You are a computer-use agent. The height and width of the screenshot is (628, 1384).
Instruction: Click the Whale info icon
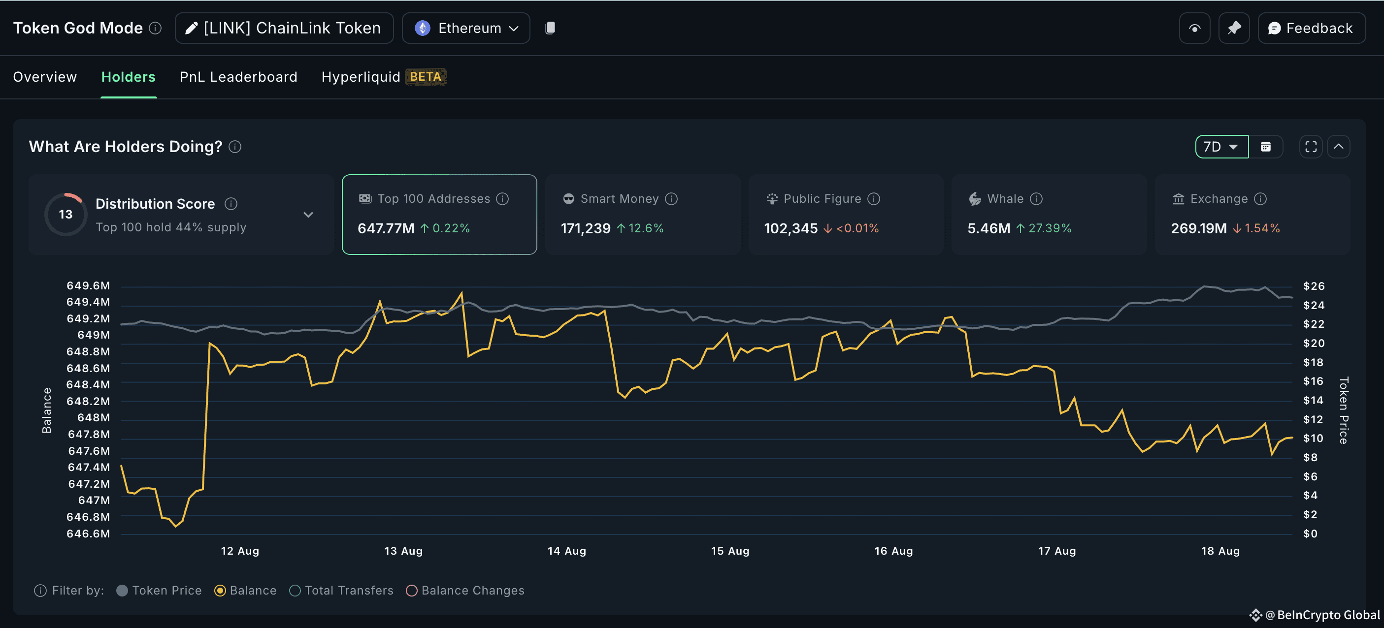(1036, 199)
